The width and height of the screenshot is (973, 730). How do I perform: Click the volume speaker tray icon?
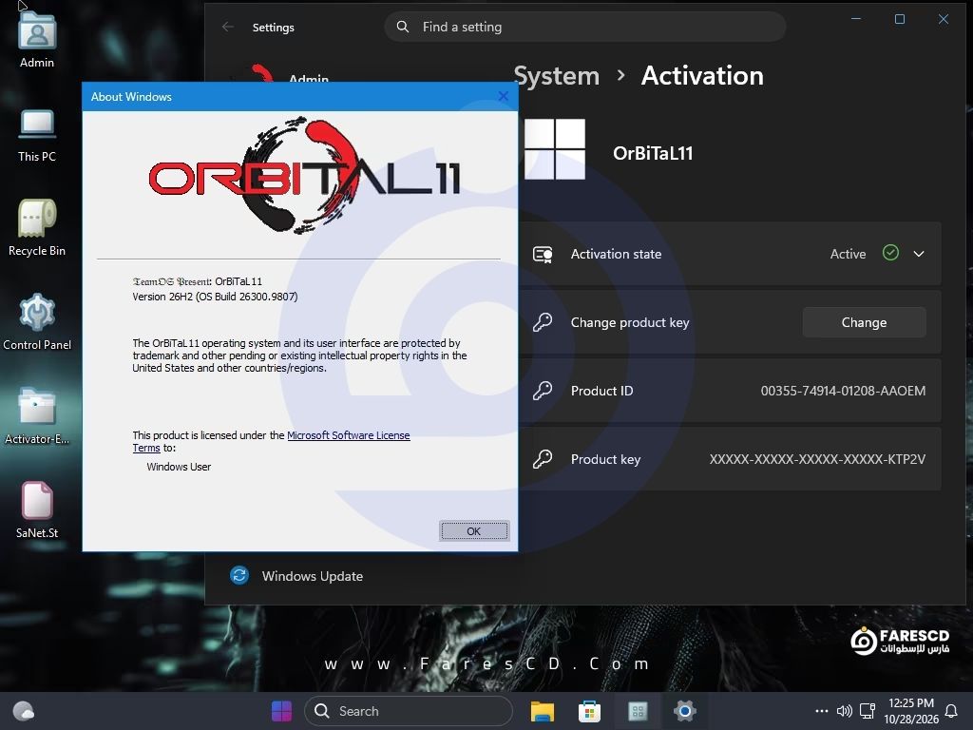click(844, 711)
